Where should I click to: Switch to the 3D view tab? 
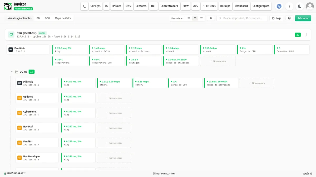(x=38, y=18)
